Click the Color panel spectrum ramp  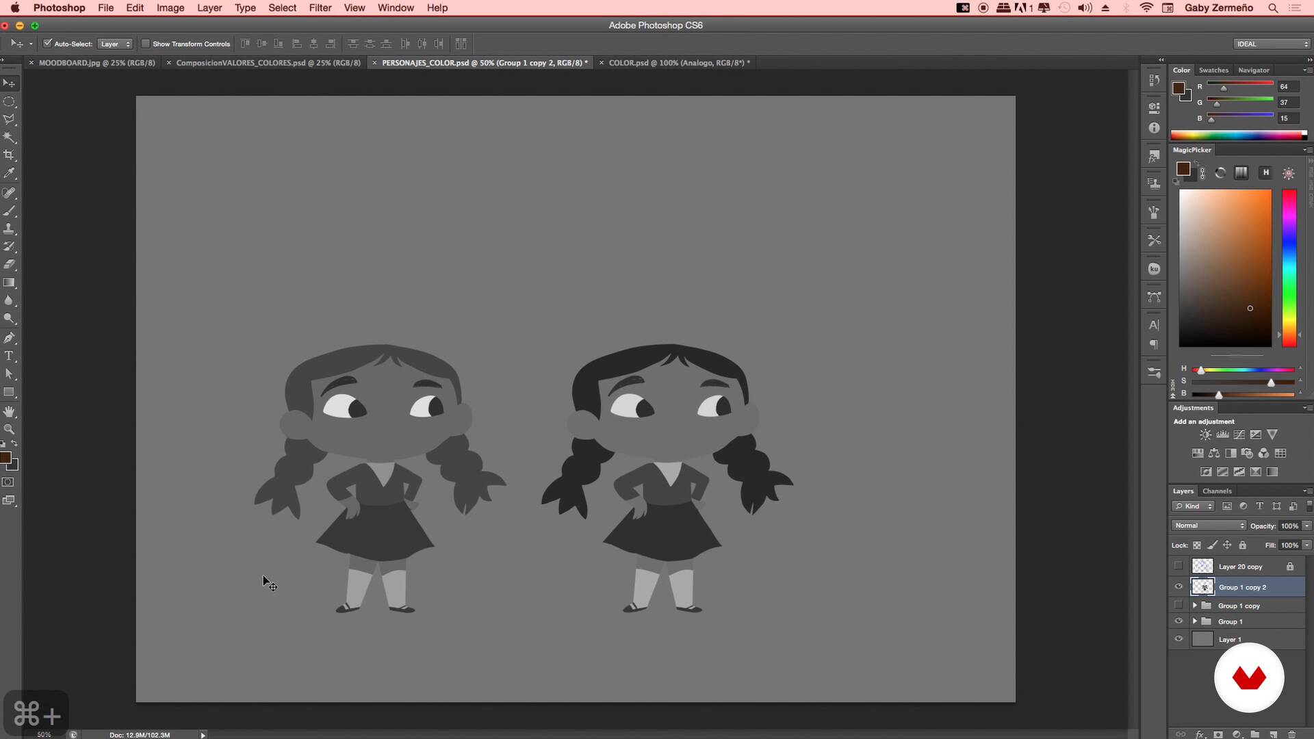click(x=1239, y=135)
